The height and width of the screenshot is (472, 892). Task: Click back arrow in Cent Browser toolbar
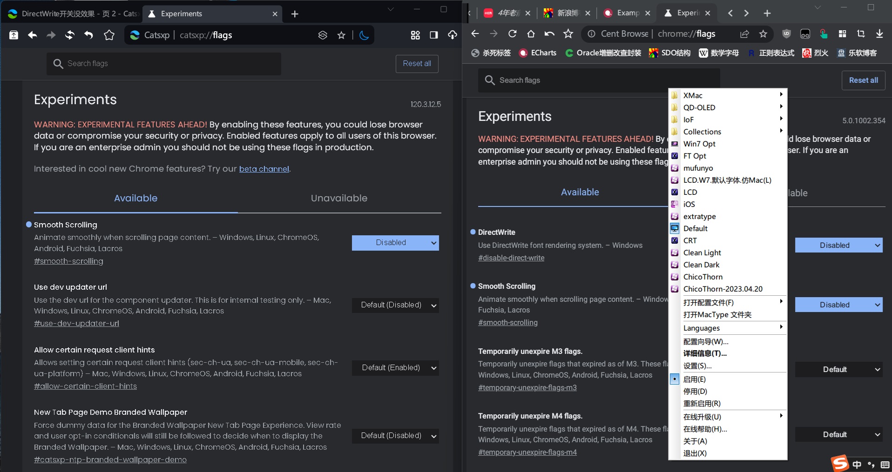point(475,33)
